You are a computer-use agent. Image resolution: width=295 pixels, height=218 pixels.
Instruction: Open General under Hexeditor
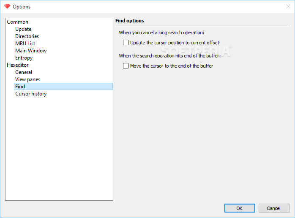tap(24, 72)
